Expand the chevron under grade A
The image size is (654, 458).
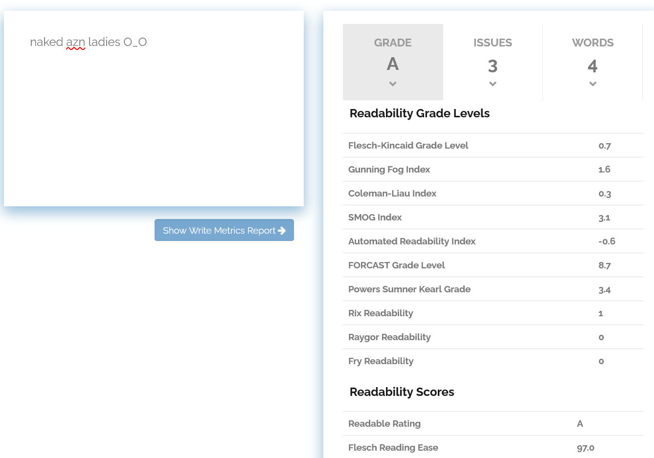click(x=393, y=84)
